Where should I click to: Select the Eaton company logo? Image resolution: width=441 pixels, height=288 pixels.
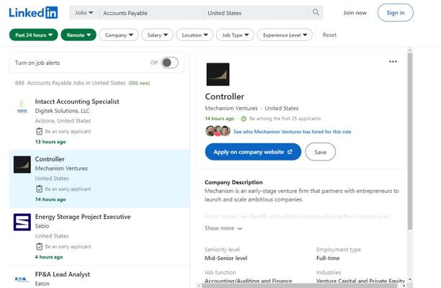22,279
